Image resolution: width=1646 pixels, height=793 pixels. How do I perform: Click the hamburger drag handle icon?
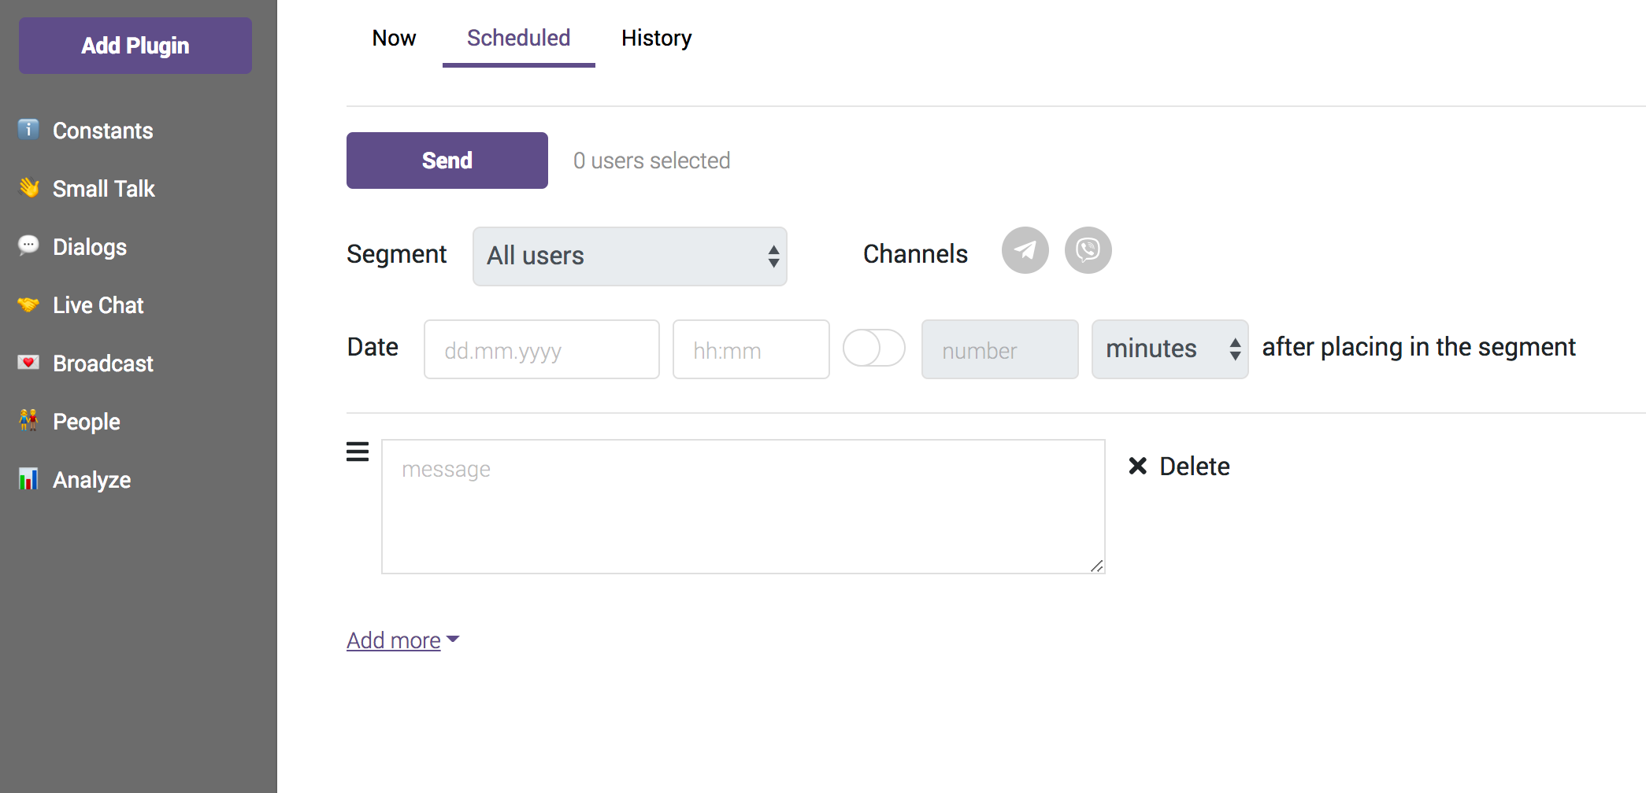(358, 452)
